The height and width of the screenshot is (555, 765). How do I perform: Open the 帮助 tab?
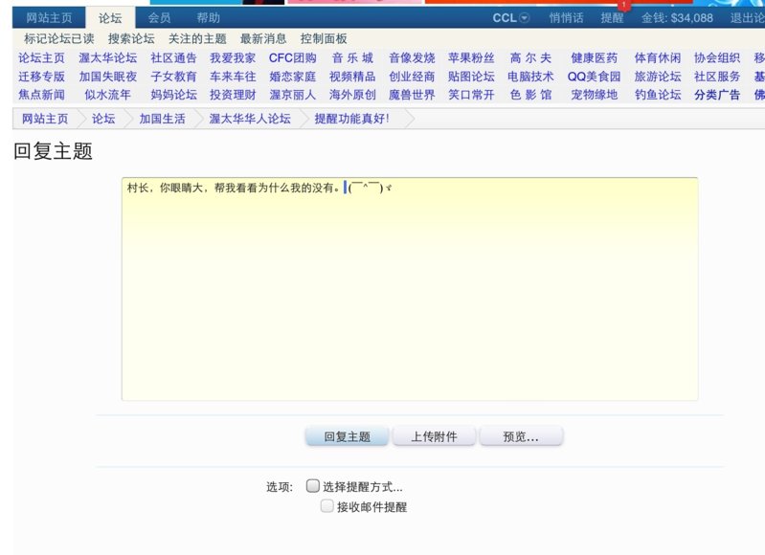click(209, 18)
